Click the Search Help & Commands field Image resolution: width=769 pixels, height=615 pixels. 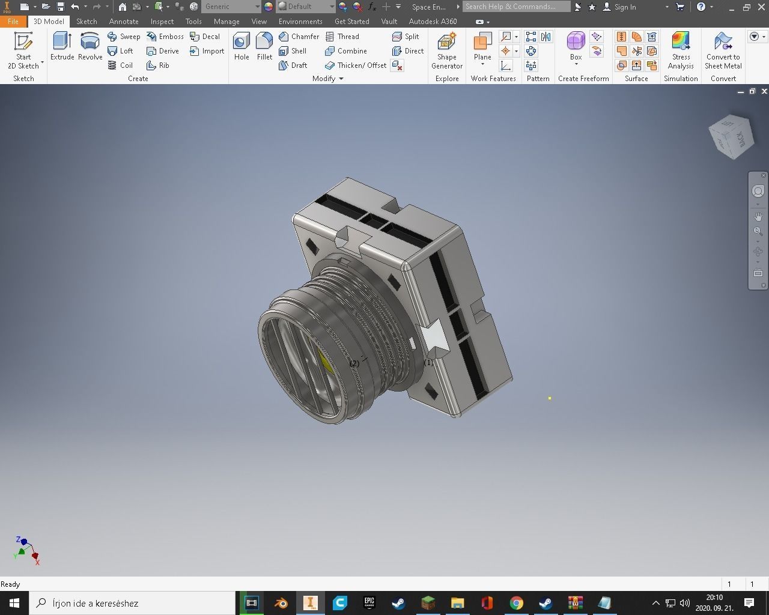[x=515, y=7]
